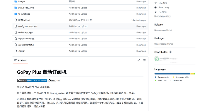Click Report repository link

click(162, 16)
